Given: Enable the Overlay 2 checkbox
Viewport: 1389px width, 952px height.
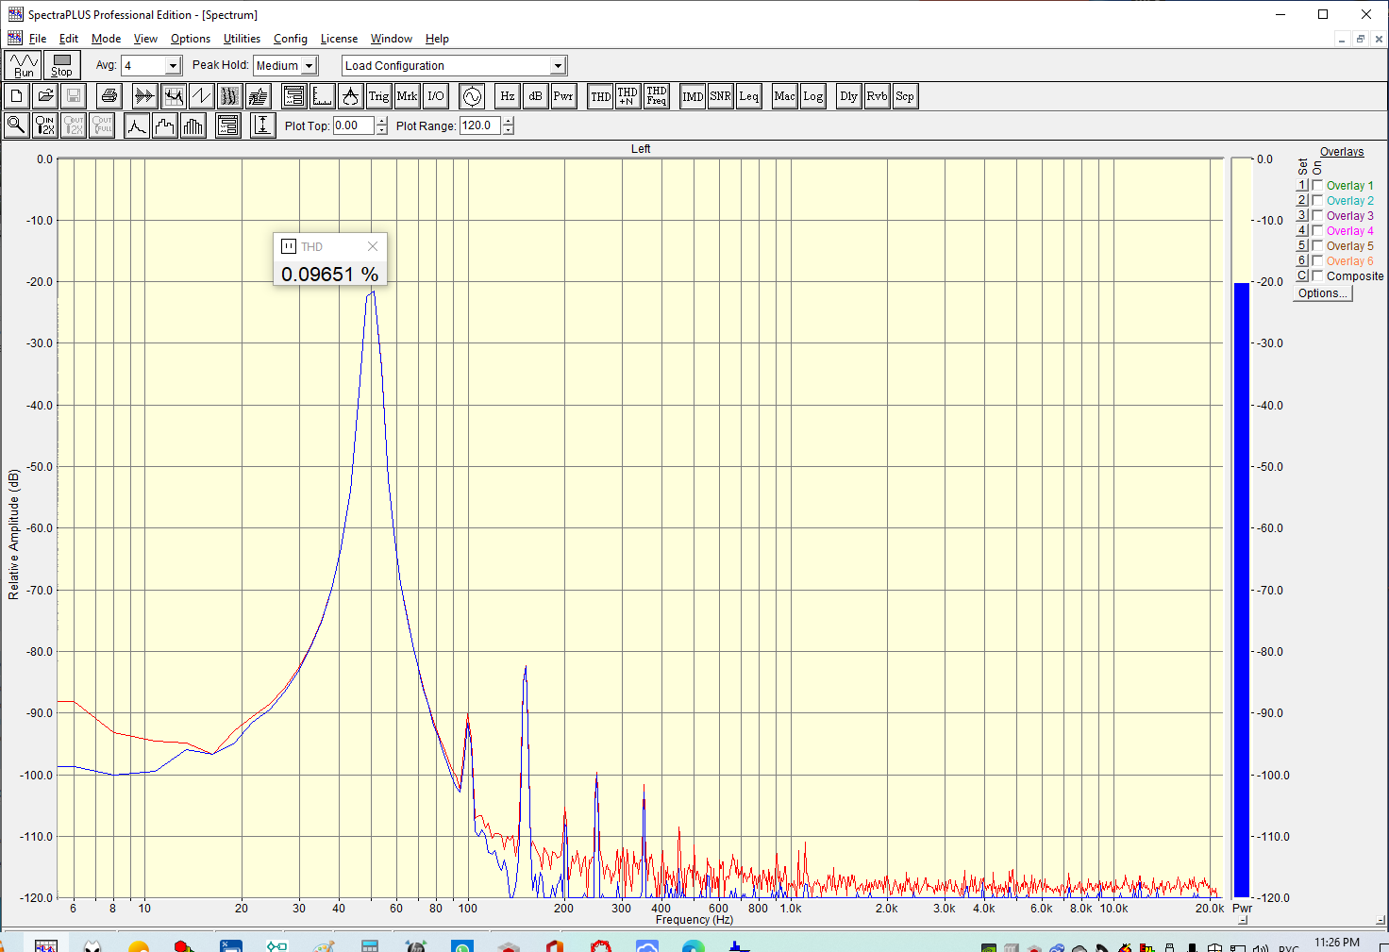Looking at the screenshot, I should coord(1317,200).
